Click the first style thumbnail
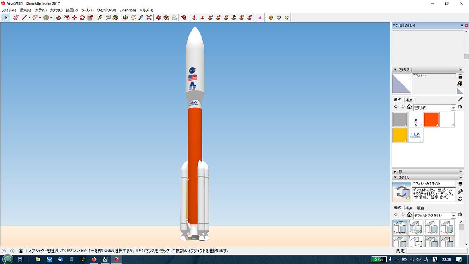469x264 pixels. click(x=400, y=227)
